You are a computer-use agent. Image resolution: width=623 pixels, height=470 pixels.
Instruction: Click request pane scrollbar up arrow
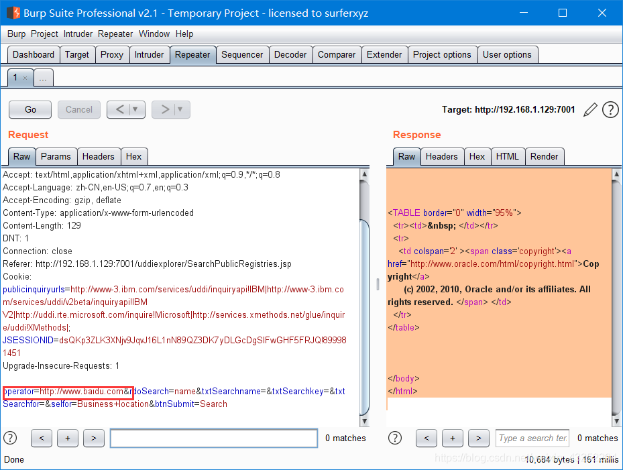(x=364, y=174)
